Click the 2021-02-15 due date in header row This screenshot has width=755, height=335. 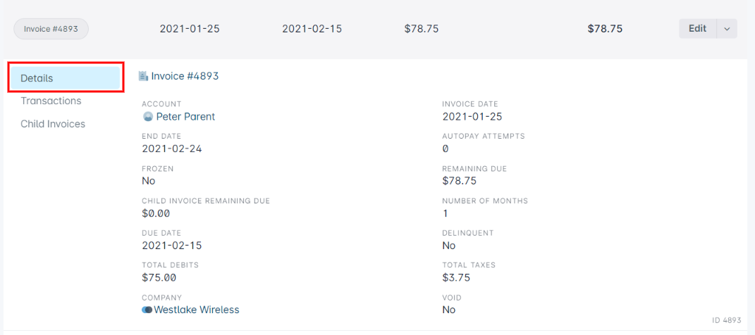(x=312, y=29)
